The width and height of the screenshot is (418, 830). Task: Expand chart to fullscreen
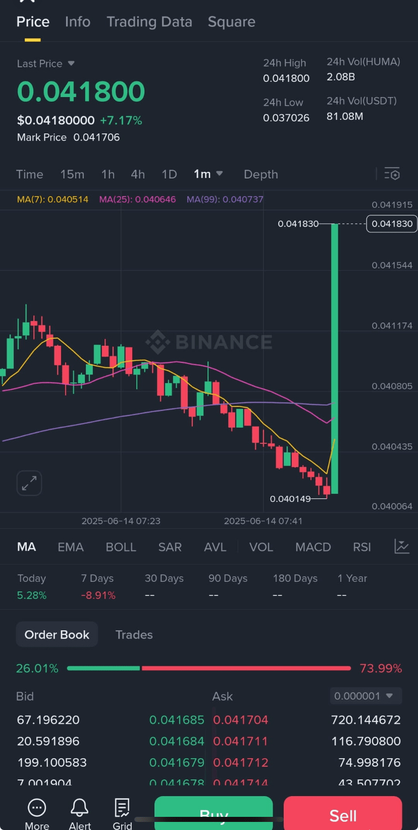tap(29, 483)
